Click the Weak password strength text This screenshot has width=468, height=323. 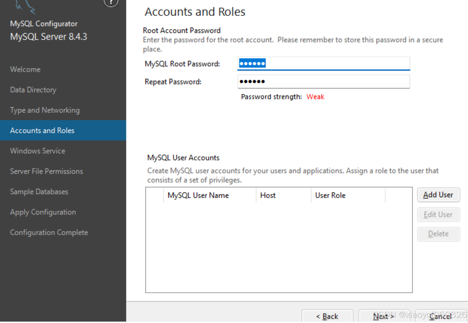pos(315,97)
